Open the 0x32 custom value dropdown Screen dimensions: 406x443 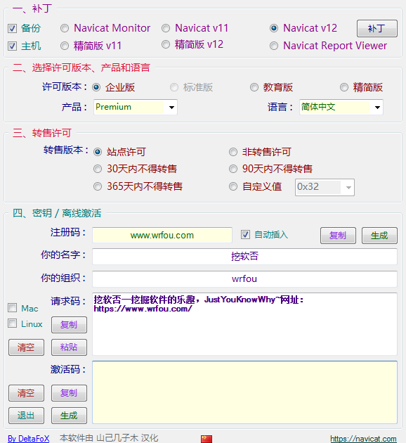pos(325,187)
